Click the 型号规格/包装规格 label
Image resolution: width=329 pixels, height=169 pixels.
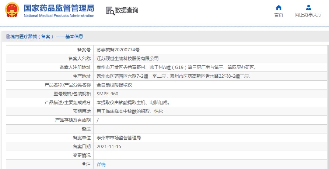click(x=72, y=94)
